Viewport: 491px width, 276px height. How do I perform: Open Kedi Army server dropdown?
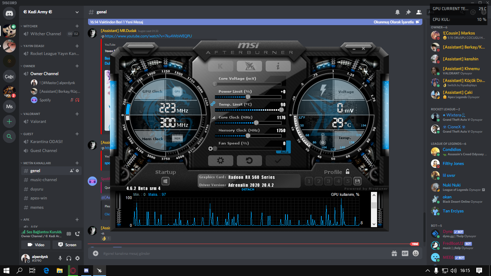77,12
